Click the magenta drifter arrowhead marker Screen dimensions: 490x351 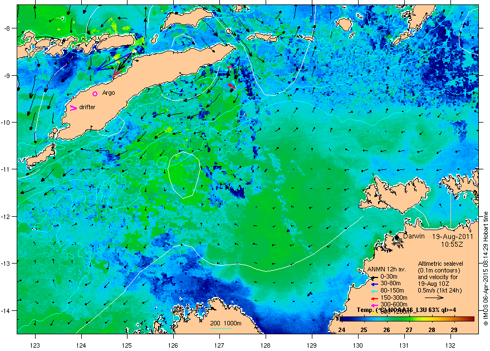pos(73,108)
